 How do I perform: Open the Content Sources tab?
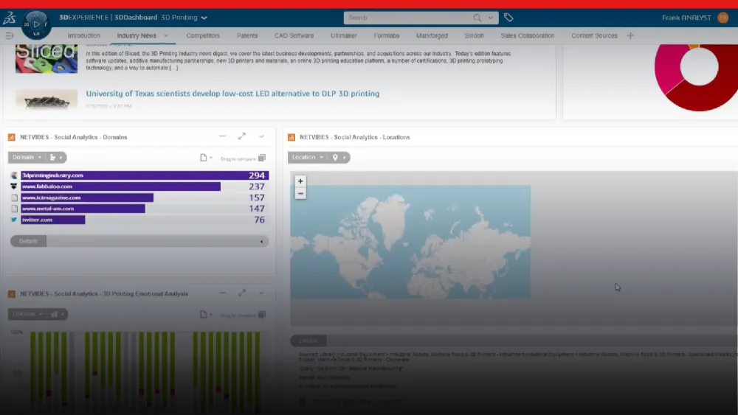tap(594, 35)
